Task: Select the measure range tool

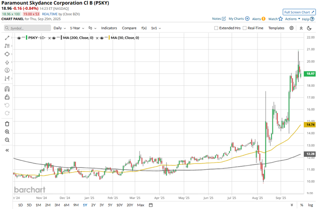Action: [7, 78]
